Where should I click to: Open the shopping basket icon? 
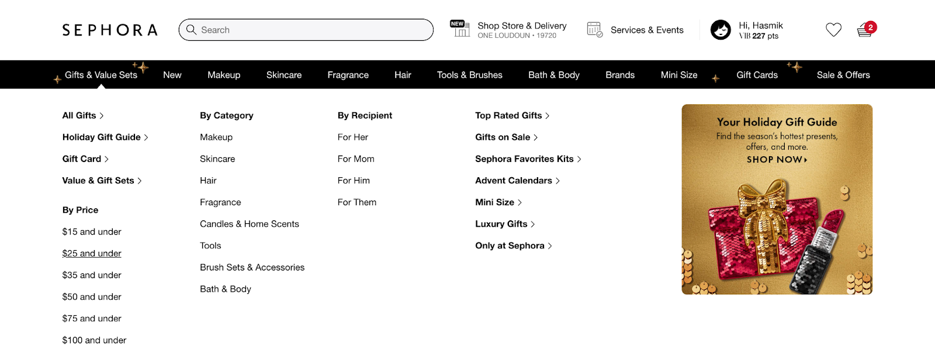click(x=867, y=30)
